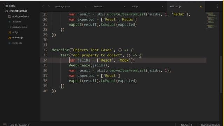The image size is (224, 126).
Task: Click the folder icon of UnitTestTutorial
Action: click(x=6, y=11)
